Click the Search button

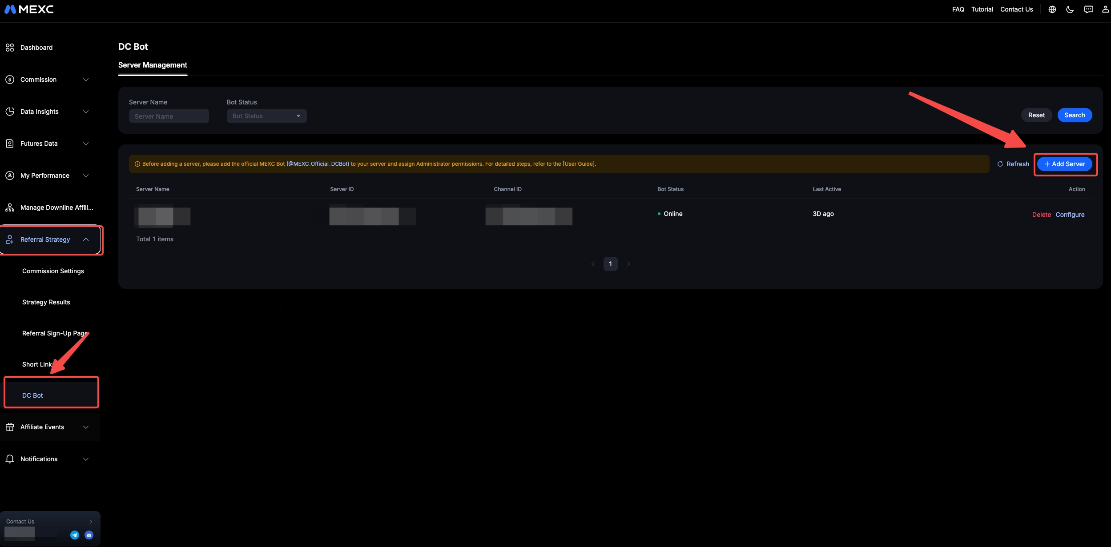(1075, 115)
